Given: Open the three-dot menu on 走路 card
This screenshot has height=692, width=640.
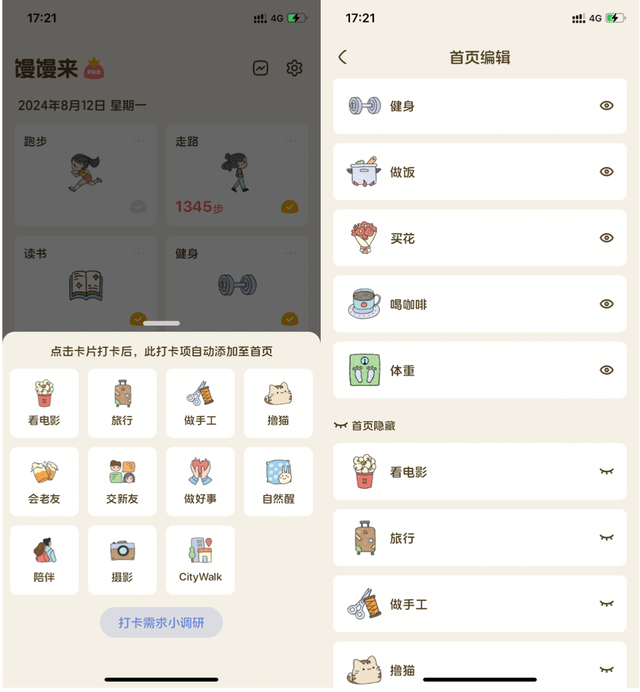Looking at the screenshot, I should 291,141.
